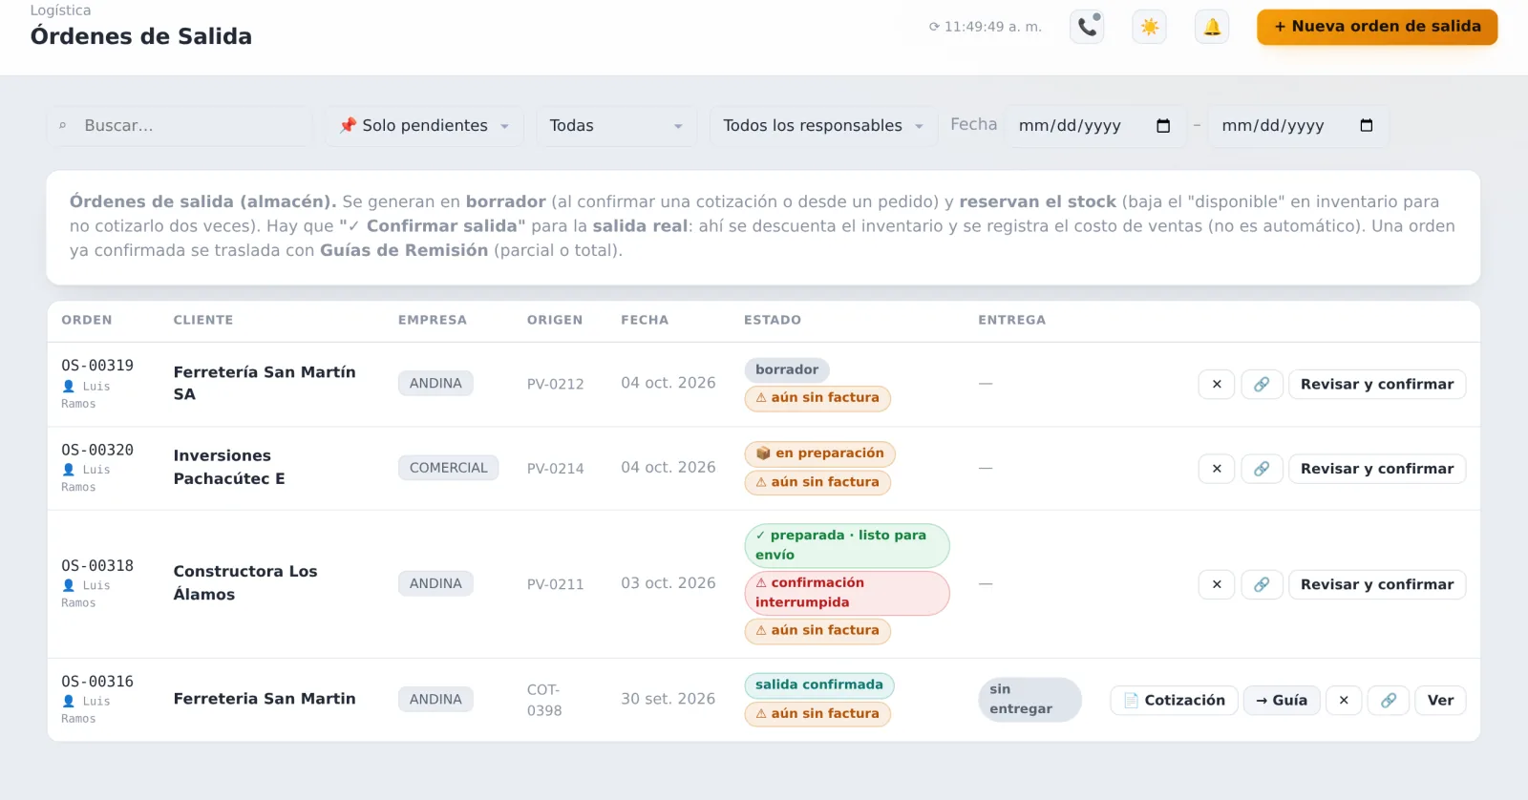This screenshot has width=1528, height=800.
Task: Cancel order OS-00320 with X icon
Action: coord(1217,469)
